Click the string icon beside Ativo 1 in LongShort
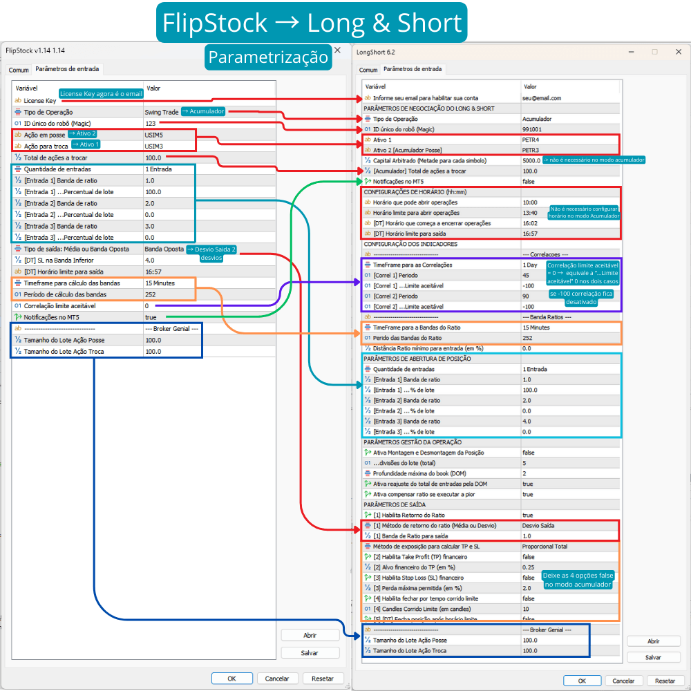The width and height of the screenshot is (691, 691). click(x=368, y=140)
